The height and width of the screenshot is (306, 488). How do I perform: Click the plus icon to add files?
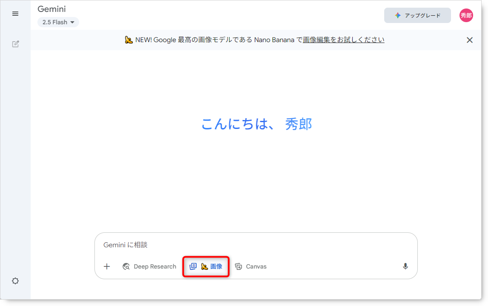[107, 266]
